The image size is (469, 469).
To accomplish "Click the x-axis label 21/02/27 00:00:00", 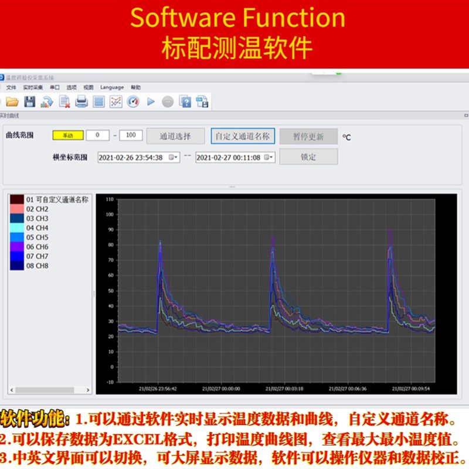I will (x=221, y=389).
